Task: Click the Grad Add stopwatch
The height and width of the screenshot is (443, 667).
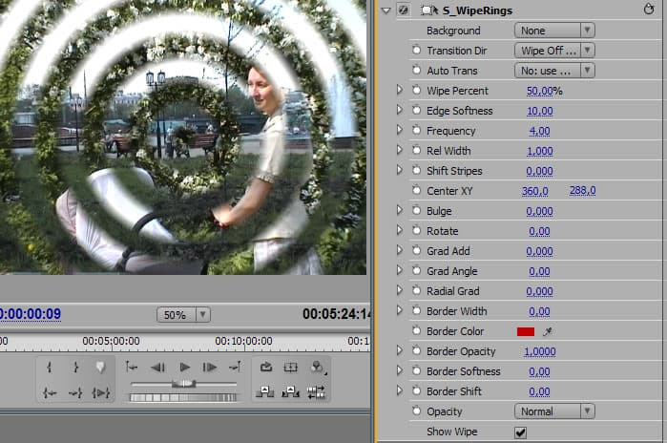Action: pyautogui.click(x=416, y=250)
